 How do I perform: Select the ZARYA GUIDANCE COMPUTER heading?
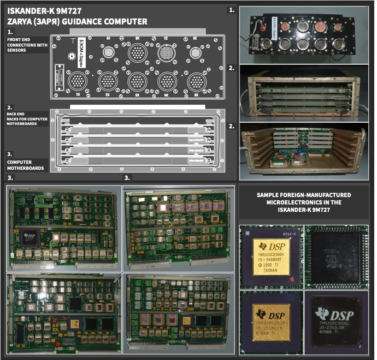(77, 21)
